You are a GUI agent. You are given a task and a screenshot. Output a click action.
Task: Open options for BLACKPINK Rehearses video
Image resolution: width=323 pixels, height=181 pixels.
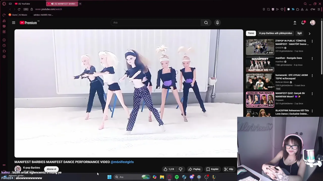tap(312, 111)
